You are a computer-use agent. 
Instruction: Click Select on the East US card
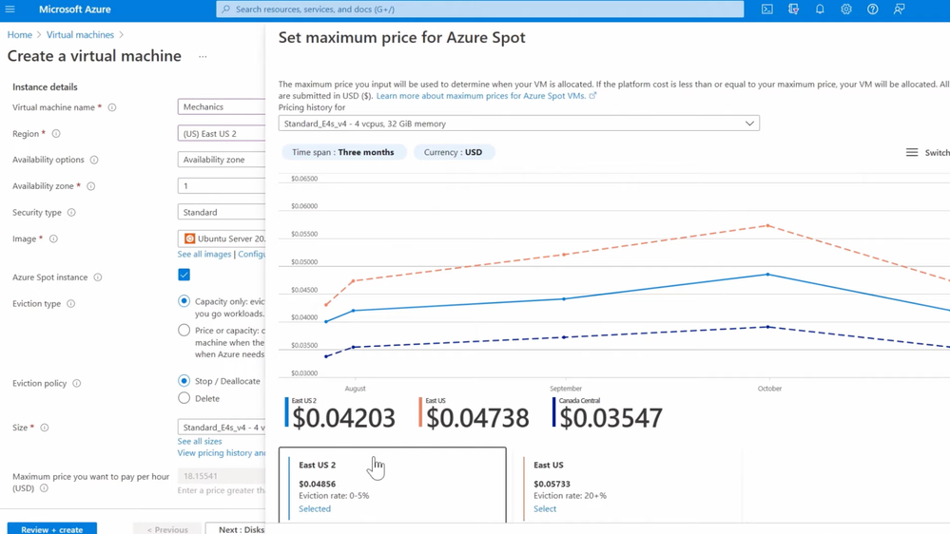pyautogui.click(x=545, y=508)
